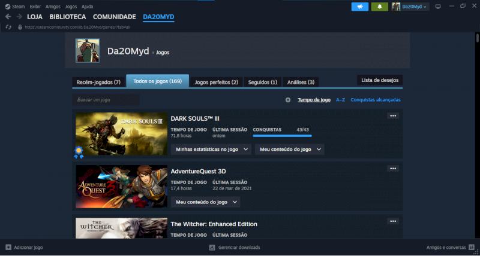Click the gear icon beside sort options
The image size is (480, 256).
click(288, 100)
